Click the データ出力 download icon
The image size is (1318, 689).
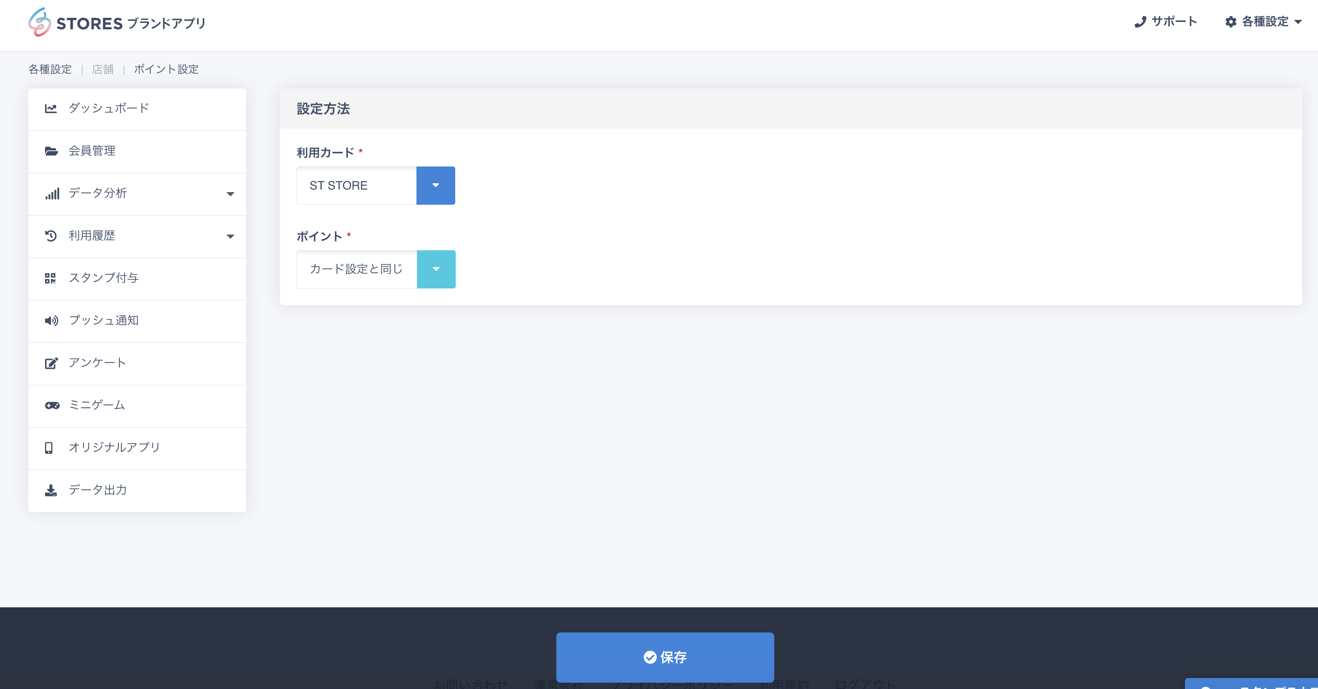click(x=51, y=490)
